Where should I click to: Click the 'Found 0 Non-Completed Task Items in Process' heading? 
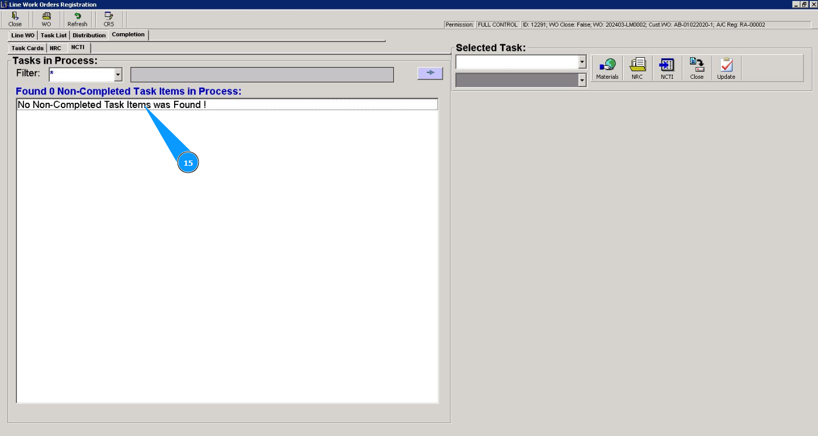click(x=129, y=92)
